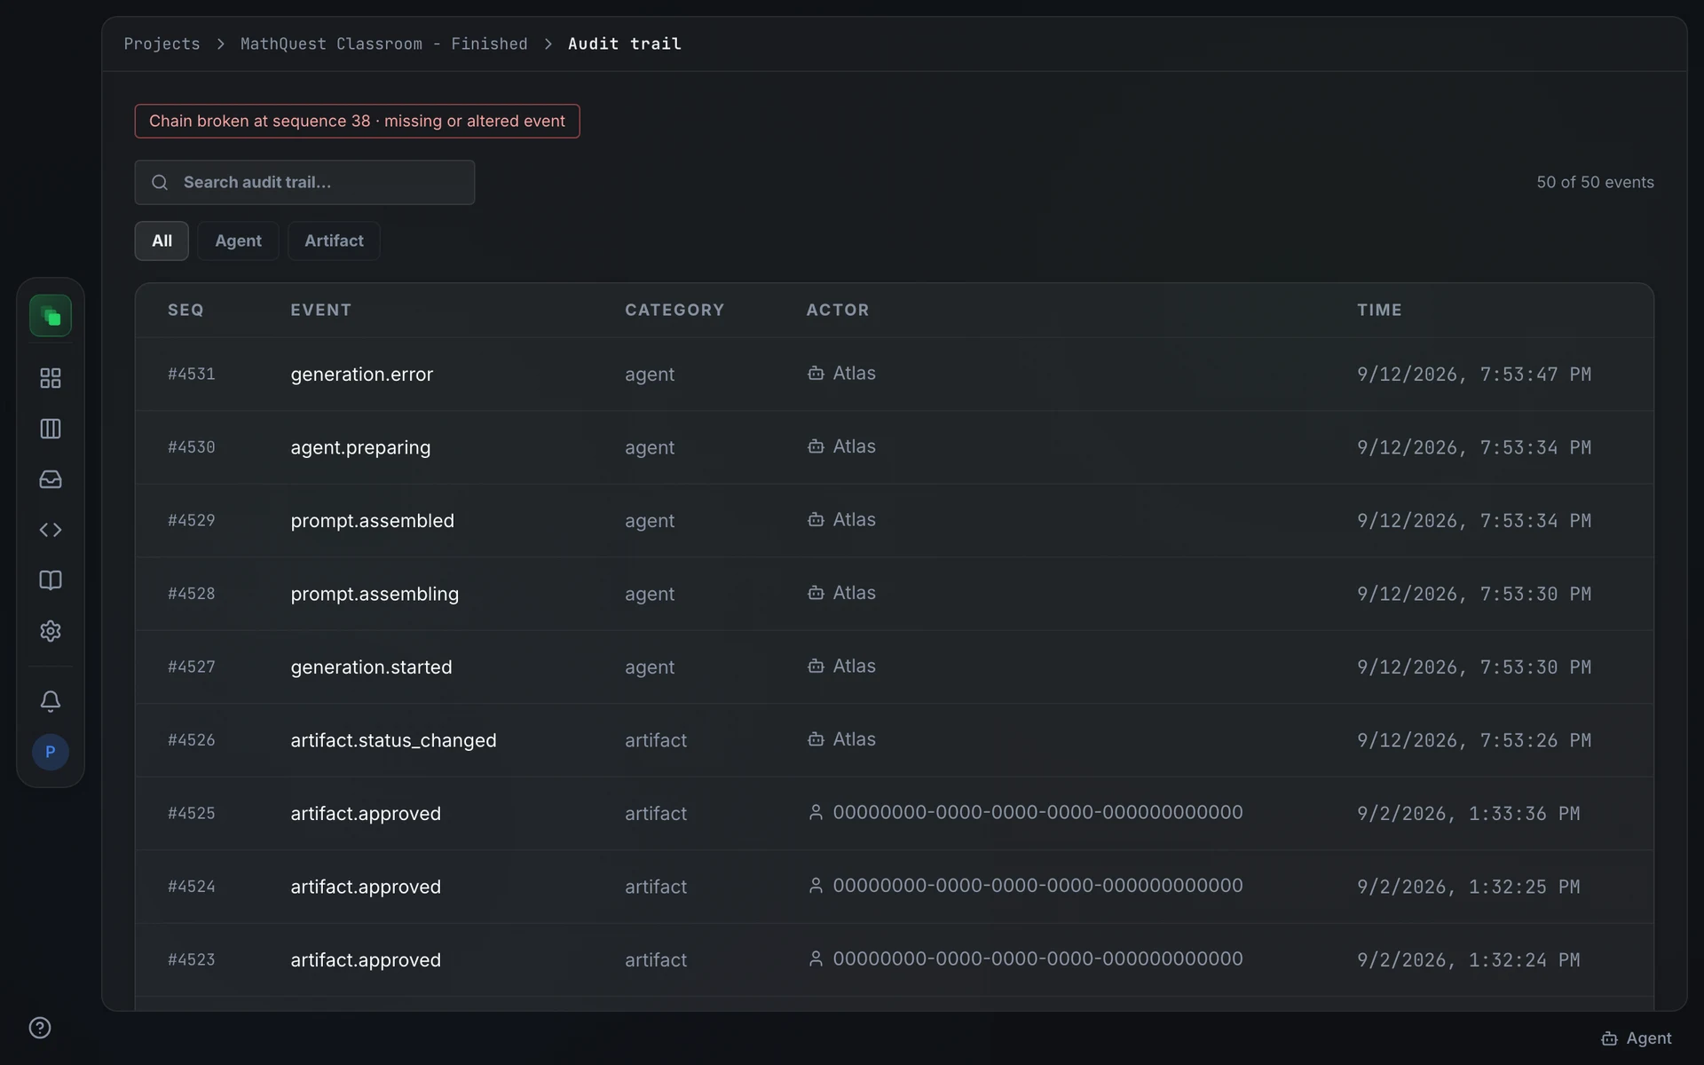The height and width of the screenshot is (1065, 1704).
Task: Click zero UUID actor in row #4523
Action: [x=1037, y=958]
